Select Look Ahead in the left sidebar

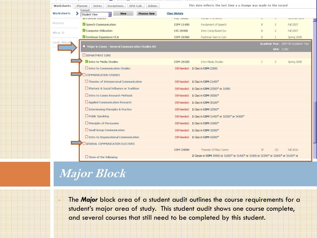coord(62,42)
